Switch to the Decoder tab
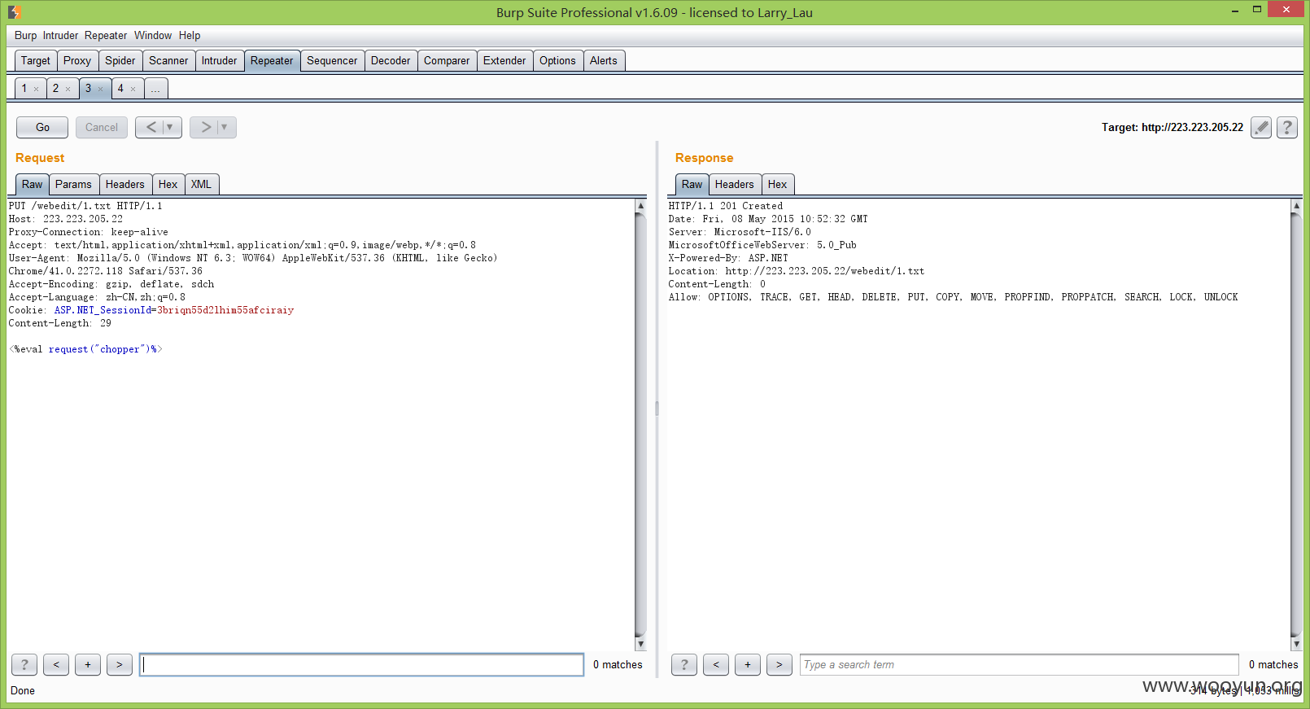 (391, 60)
